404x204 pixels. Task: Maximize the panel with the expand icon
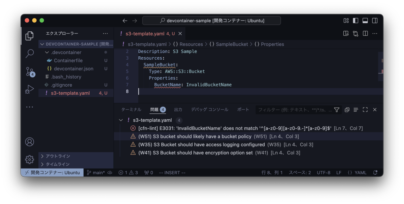click(x=365, y=110)
